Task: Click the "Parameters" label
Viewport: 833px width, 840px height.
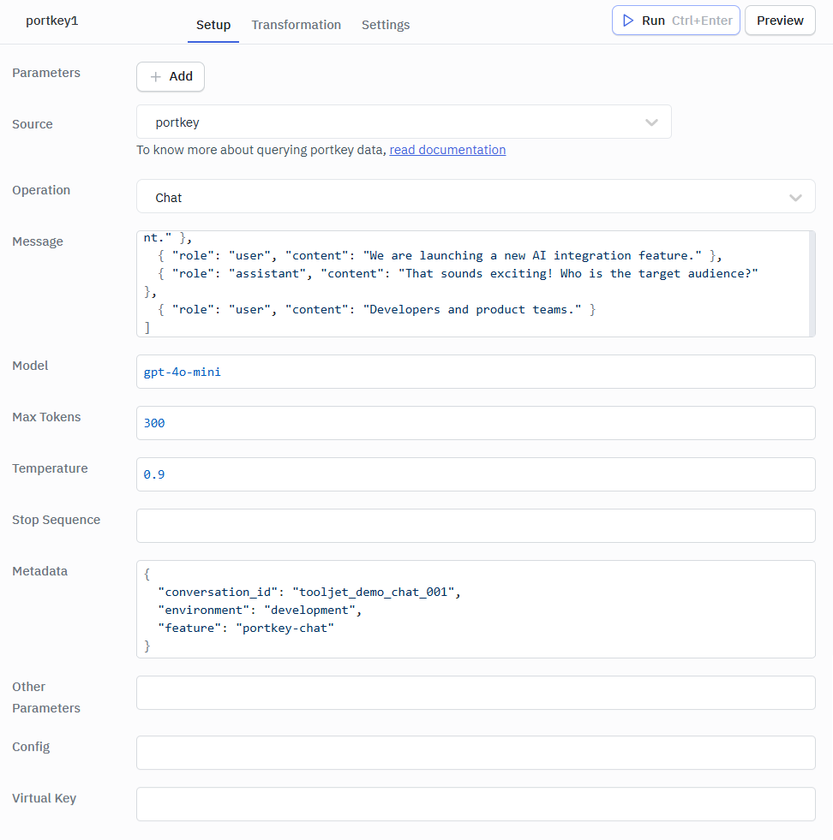Action: (x=46, y=73)
